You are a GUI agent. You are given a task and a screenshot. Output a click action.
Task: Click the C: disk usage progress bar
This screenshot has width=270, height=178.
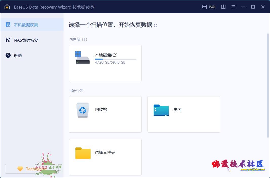116,59
